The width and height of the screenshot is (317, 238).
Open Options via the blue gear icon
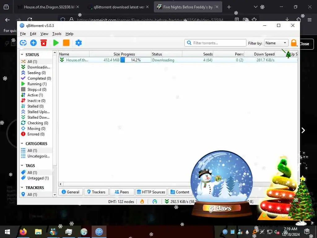78,43
